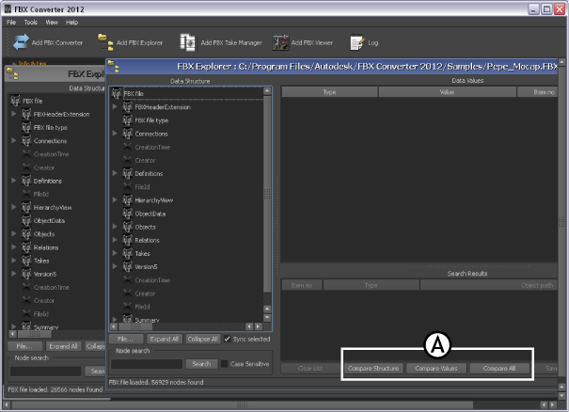Click Definitions node icon in front explorer
The image size is (569, 412).
tap(128, 173)
